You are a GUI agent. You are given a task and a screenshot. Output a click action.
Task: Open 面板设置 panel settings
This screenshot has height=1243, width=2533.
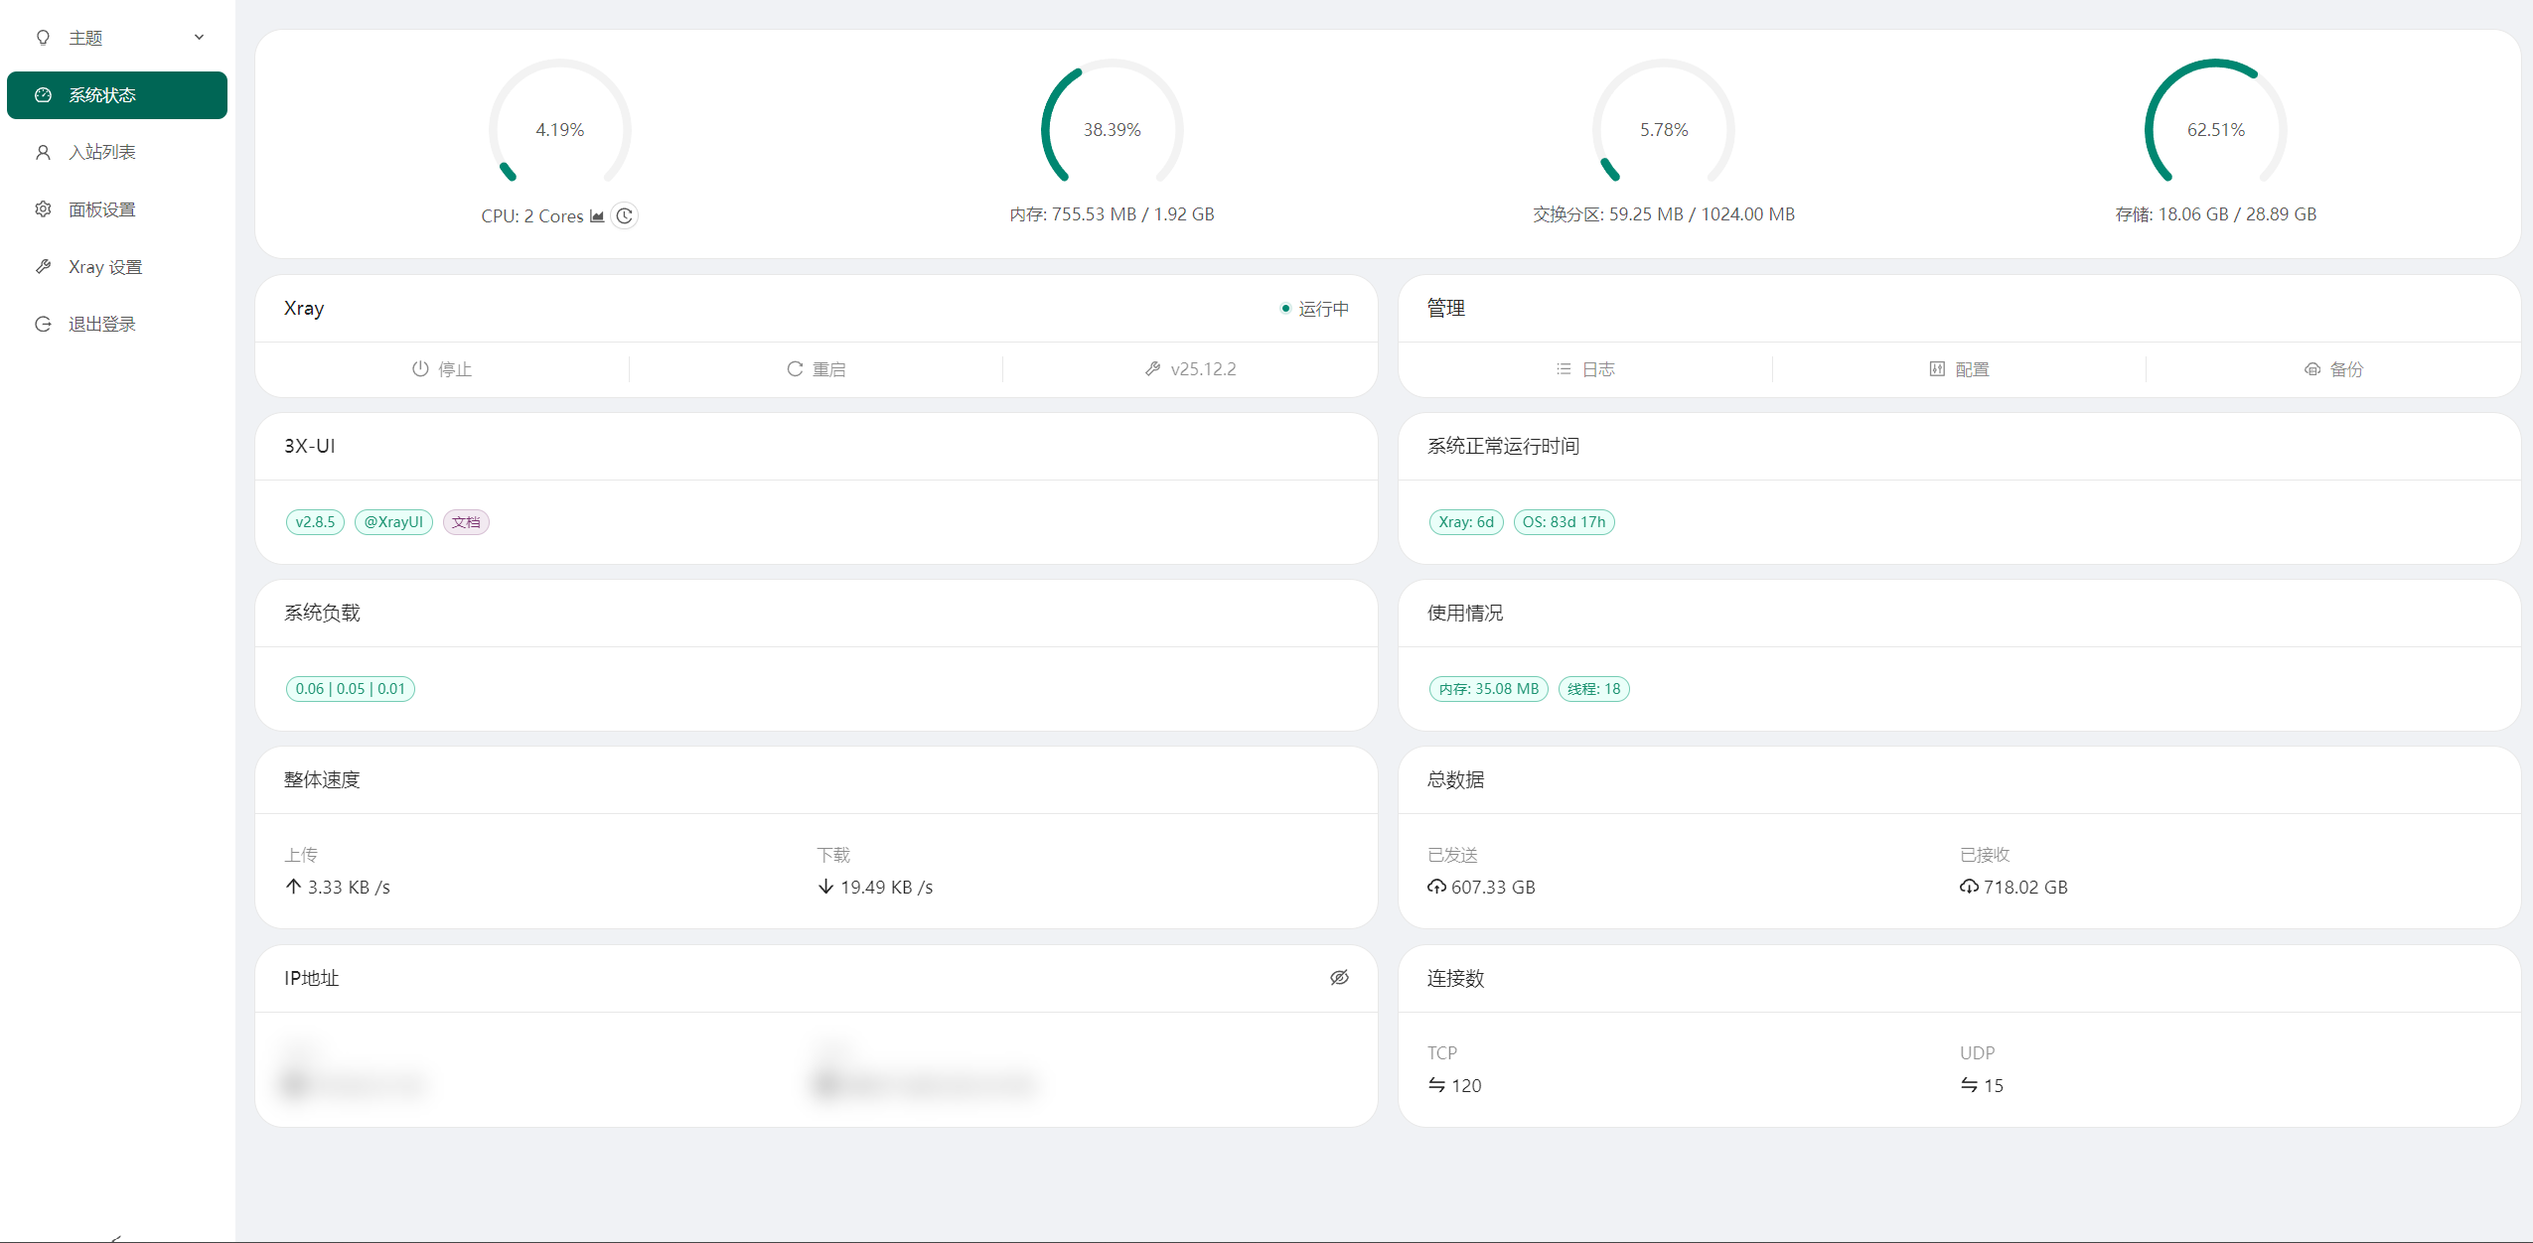117,209
